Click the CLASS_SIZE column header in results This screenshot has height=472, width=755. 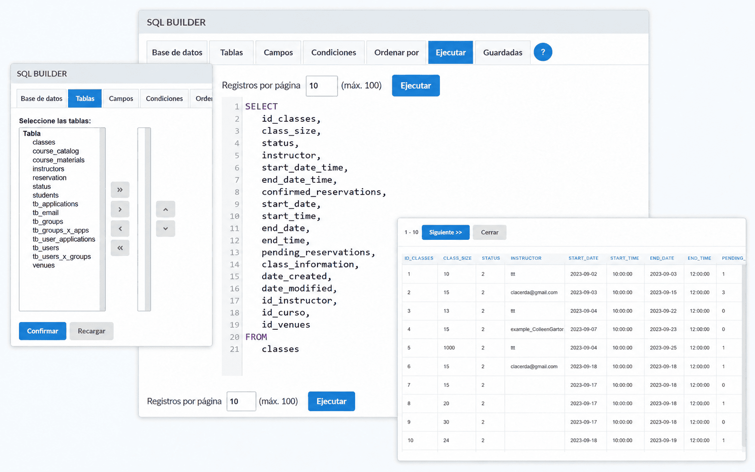click(457, 258)
